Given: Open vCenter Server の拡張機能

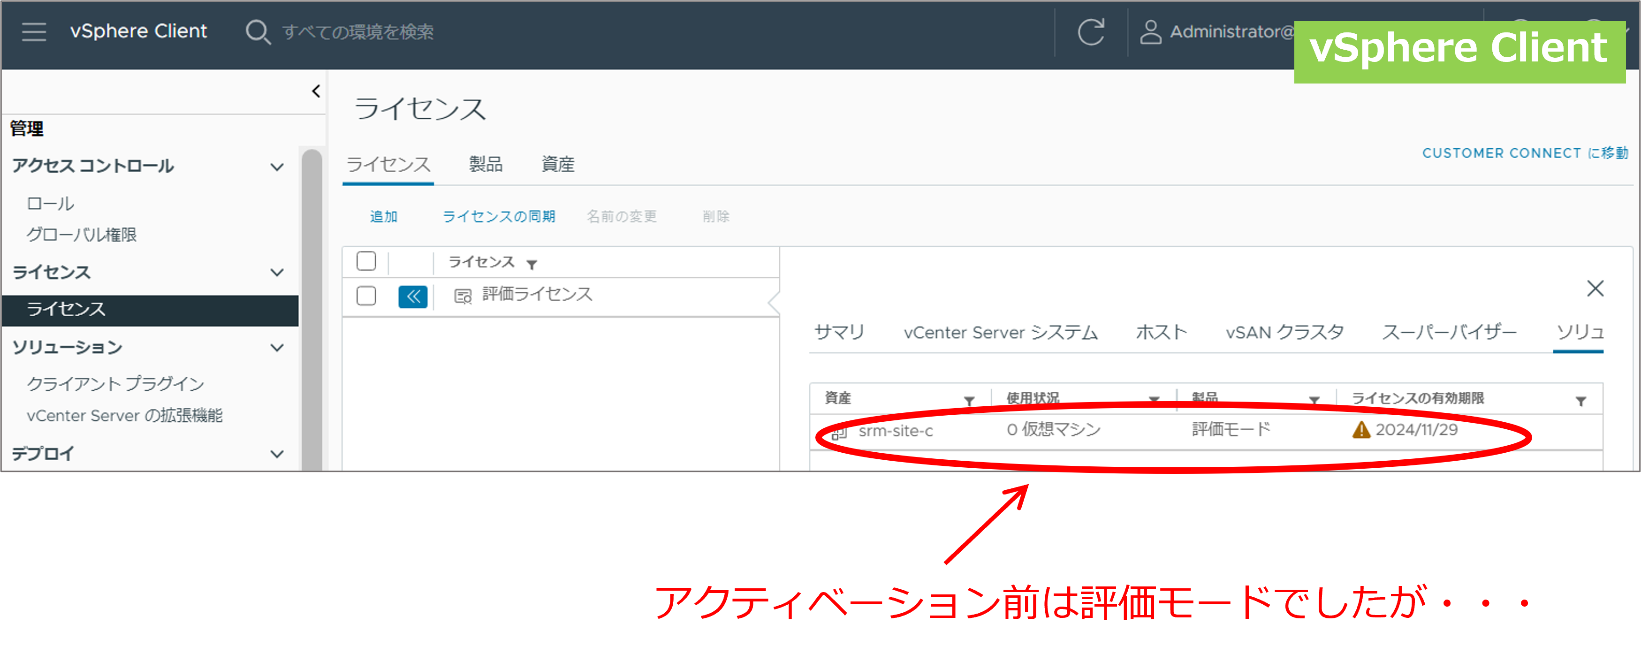Looking at the screenshot, I should click(x=125, y=416).
